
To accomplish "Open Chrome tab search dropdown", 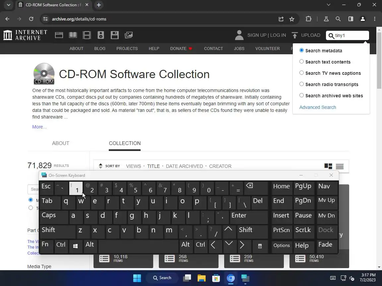I will click(9, 5).
